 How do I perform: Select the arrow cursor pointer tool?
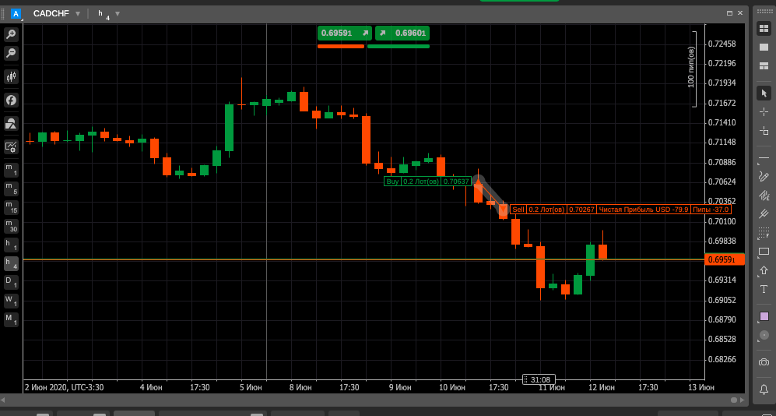764,93
